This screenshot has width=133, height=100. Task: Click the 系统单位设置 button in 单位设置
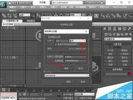tap(66, 24)
